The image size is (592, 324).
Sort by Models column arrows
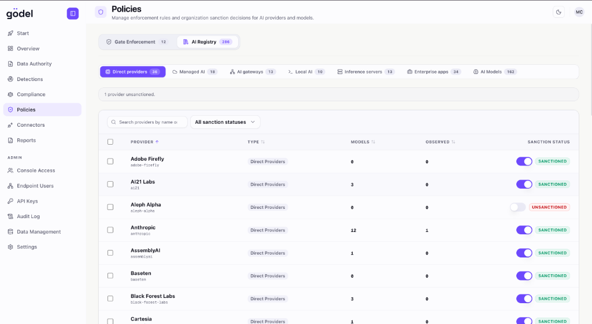373,142
